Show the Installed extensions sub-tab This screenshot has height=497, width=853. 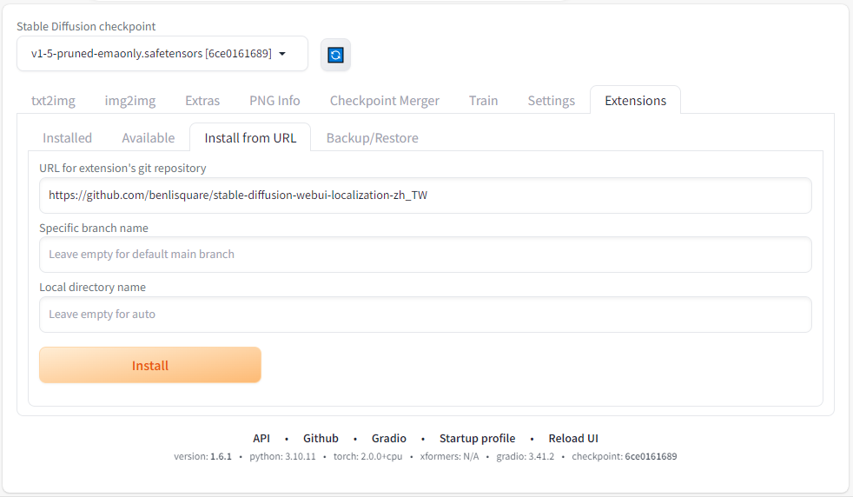(67, 138)
